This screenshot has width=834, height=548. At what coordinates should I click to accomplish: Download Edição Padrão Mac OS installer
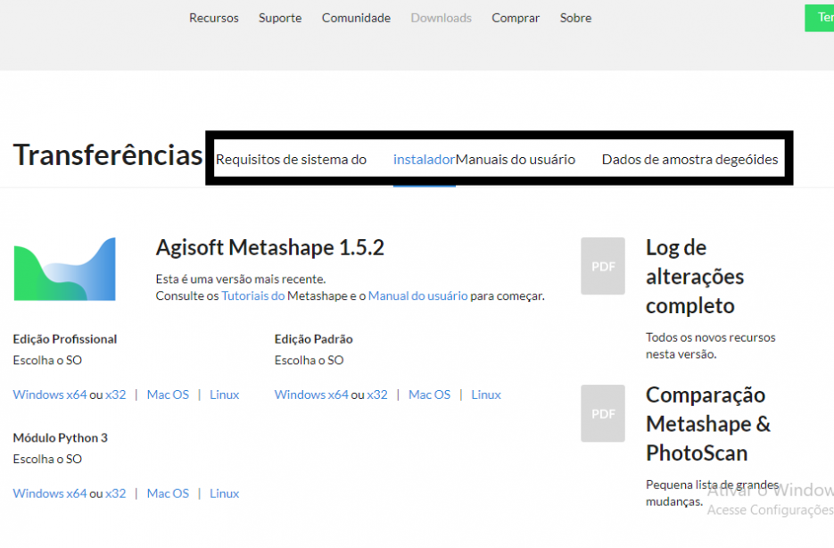coord(430,394)
